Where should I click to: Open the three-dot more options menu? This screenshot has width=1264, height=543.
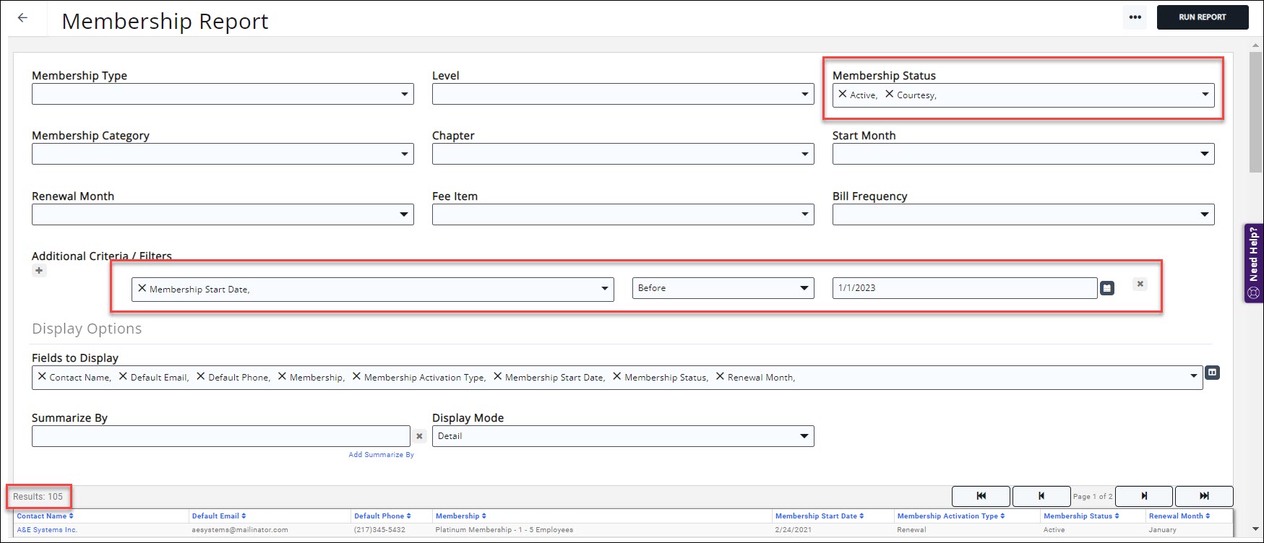coord(1135,17)
